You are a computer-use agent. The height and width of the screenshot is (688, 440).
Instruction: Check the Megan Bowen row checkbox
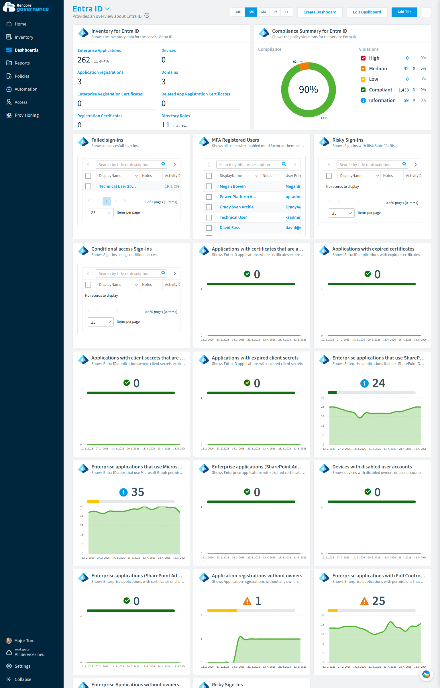209,186
